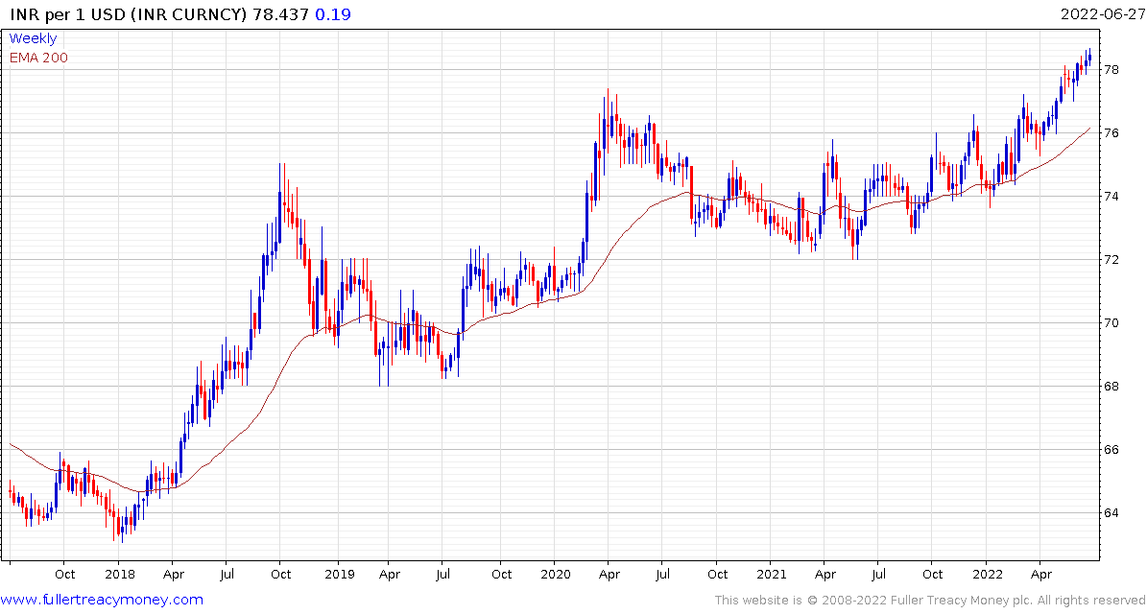The height and width of the screenshot is (614, 1147).
Task: Click the 78 price level on axis
Action: tap(1111, 70)
